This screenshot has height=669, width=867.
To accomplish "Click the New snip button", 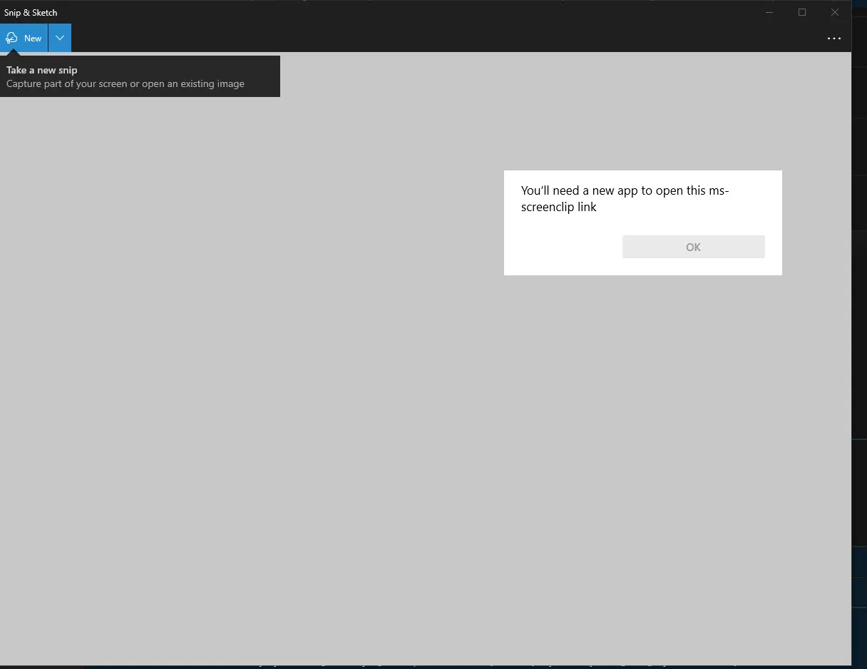I will [24, 39].
